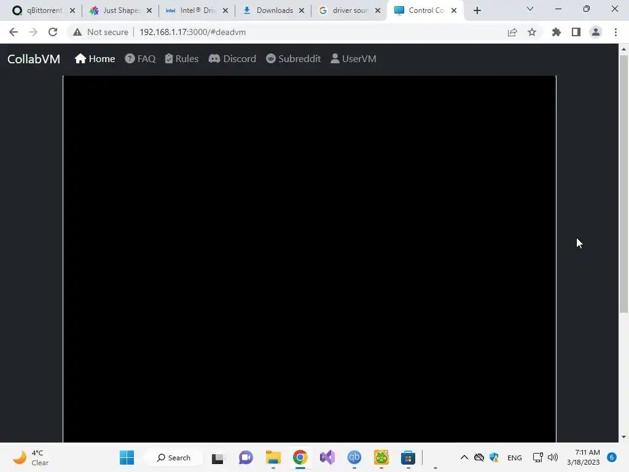629x472 pixels.
Task: Close the Just Shapes tab
Action: point(149,10)
